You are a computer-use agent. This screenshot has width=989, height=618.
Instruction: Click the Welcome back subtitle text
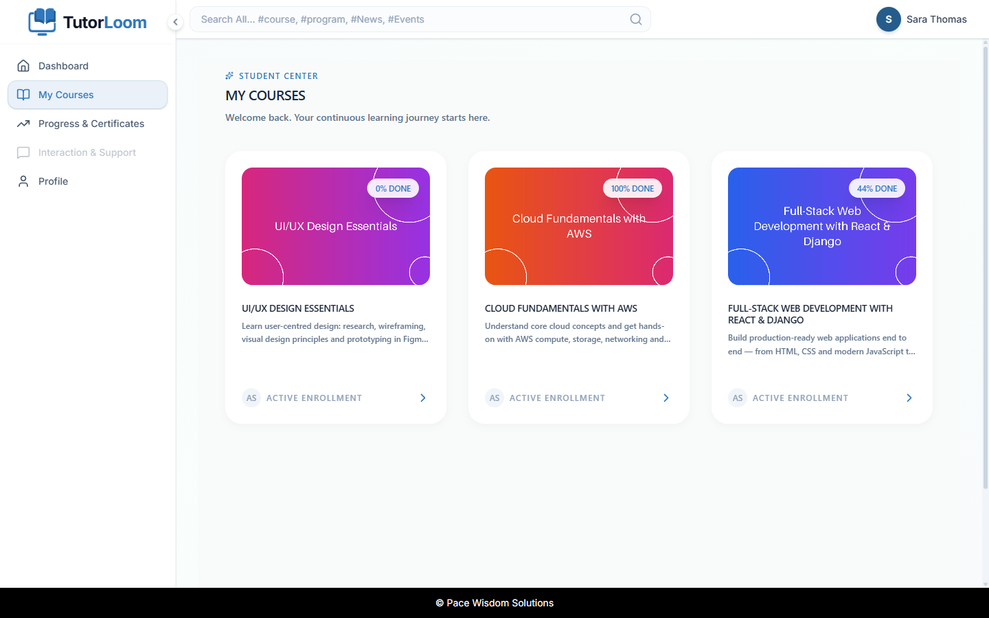358,117
